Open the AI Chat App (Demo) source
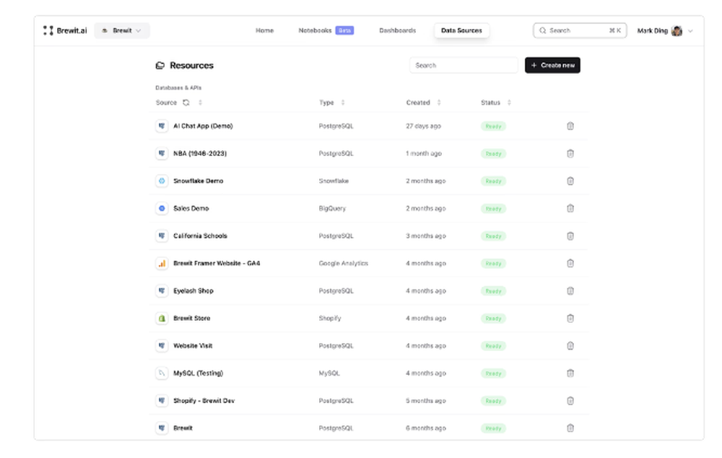 pos(203,126)
